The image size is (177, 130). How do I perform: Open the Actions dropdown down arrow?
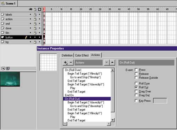tap(107, 63)
